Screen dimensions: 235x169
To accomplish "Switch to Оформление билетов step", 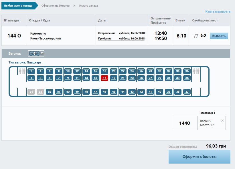I will coord(55,6).
